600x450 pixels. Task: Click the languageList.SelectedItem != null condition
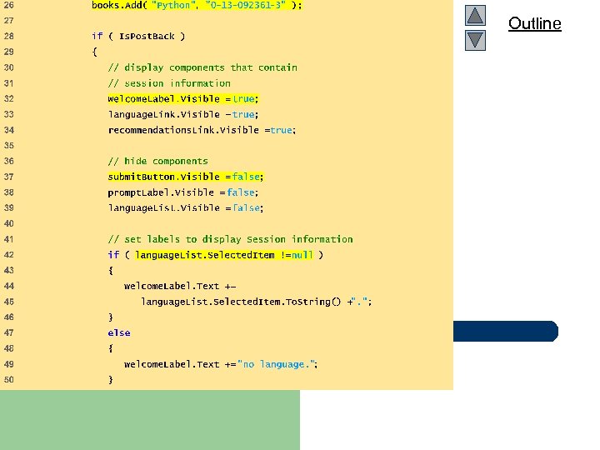pyautogui.click(x=224, y=255)
